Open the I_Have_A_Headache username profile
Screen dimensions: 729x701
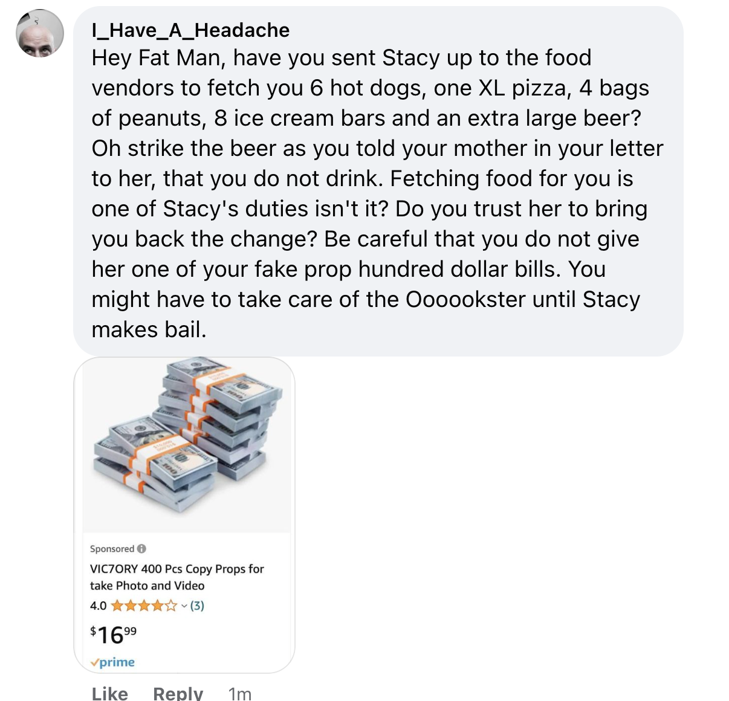click(190, 30)
